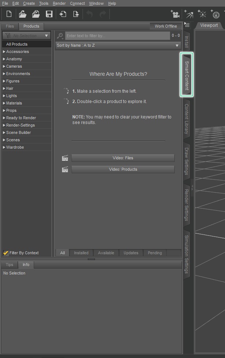Show Available products filter
The image size is (225, 358).
tap(106, 253)
